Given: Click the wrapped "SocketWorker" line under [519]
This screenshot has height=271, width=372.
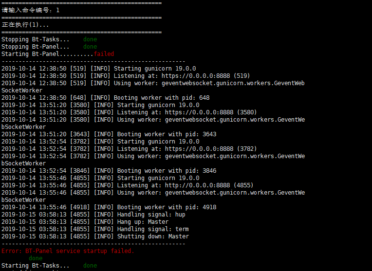Looking at the screenshot, I should coord(22,90).
